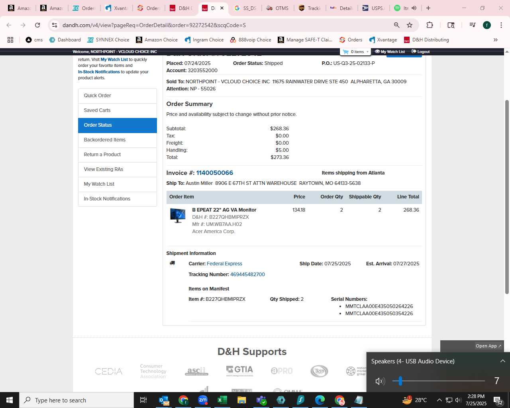
Task: Switch to the FedEx Detail browser tab
Action: [341, 8]
